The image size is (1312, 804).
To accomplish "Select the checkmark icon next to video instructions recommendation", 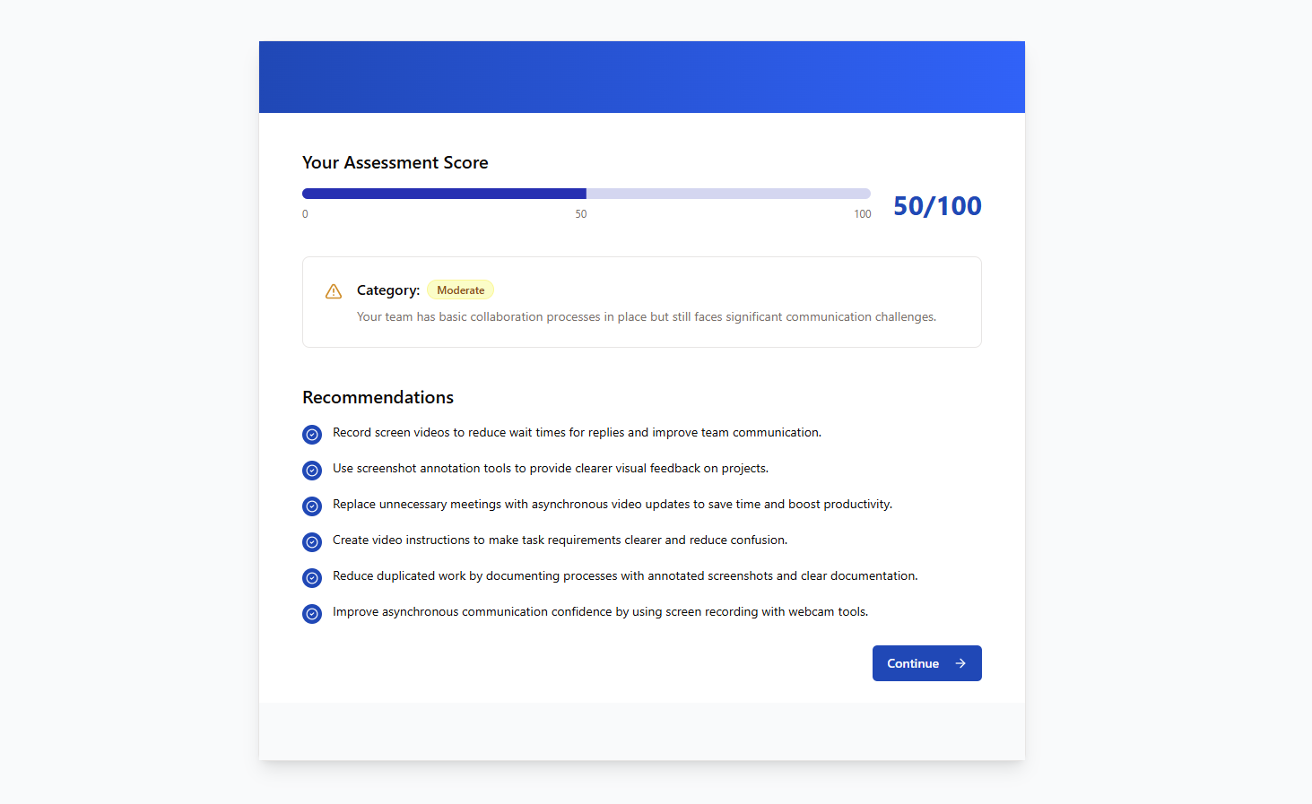I will [x=311, y=541].
